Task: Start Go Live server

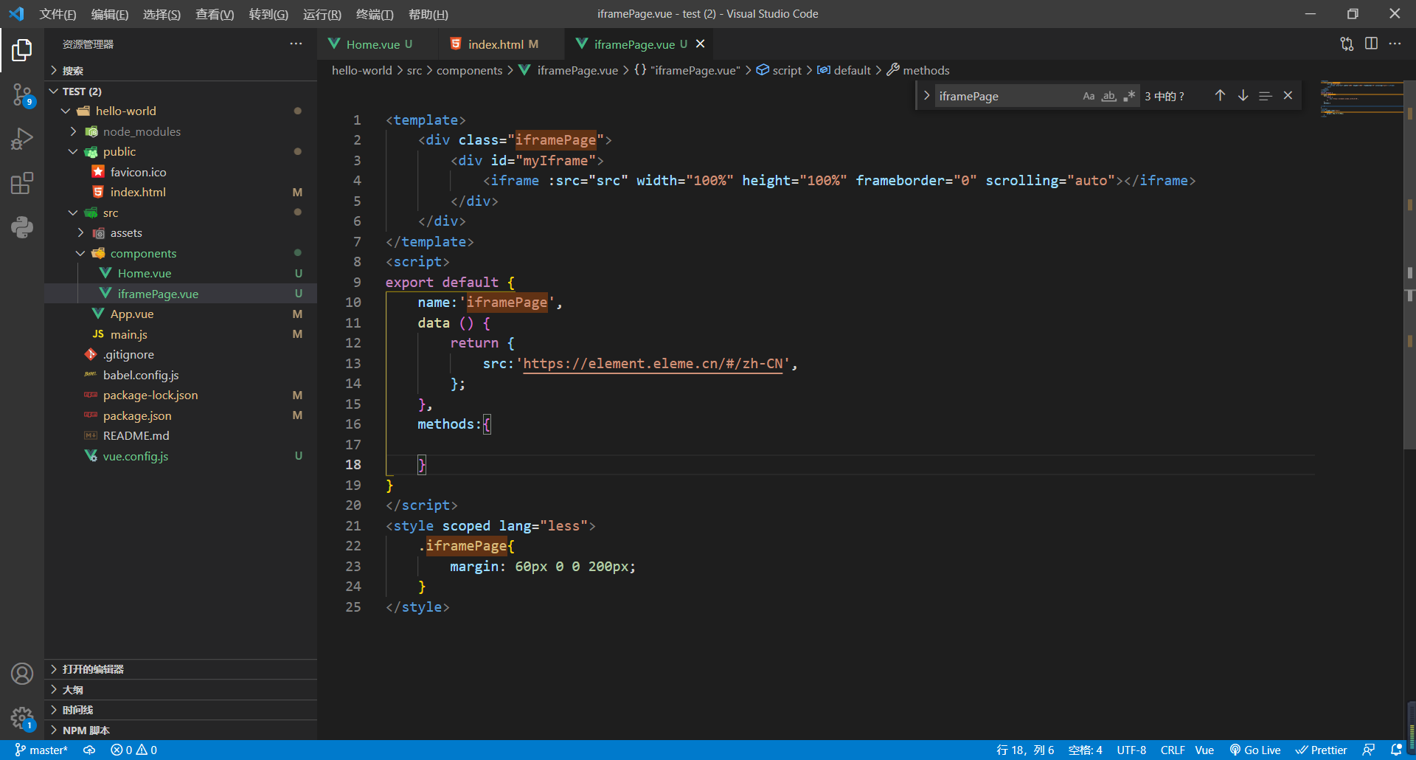Action: click(x=1255, y=750)
